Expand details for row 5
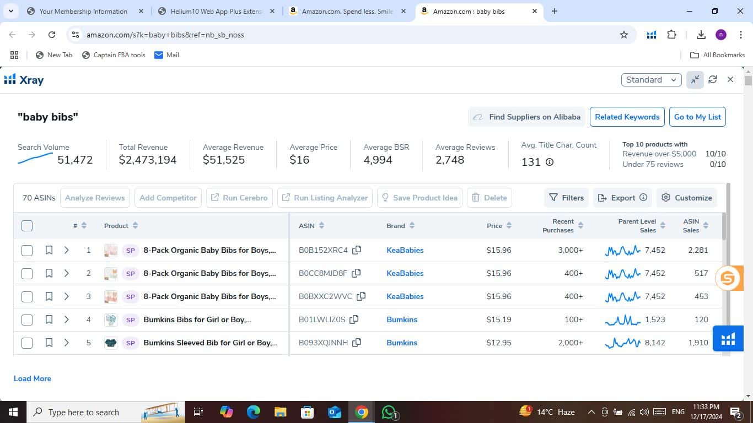The width and height of the screenshot is (753, 423). click(x=66, y=343)
